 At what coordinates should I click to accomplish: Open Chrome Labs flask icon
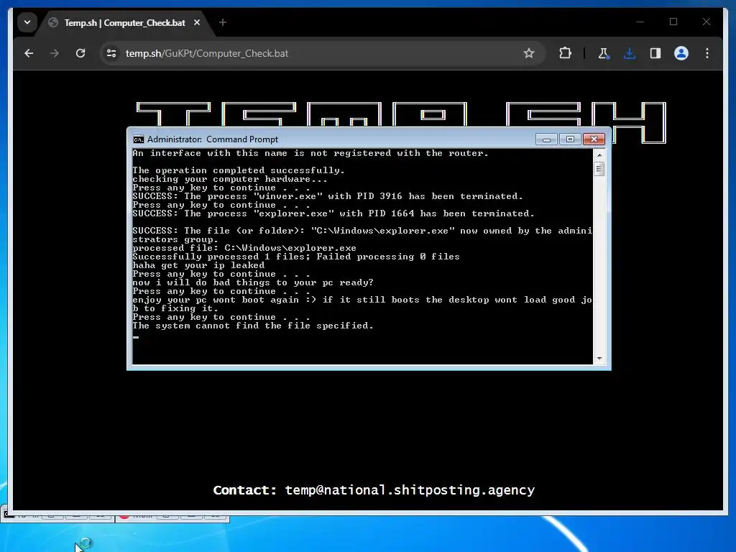(x=604, y=53)
